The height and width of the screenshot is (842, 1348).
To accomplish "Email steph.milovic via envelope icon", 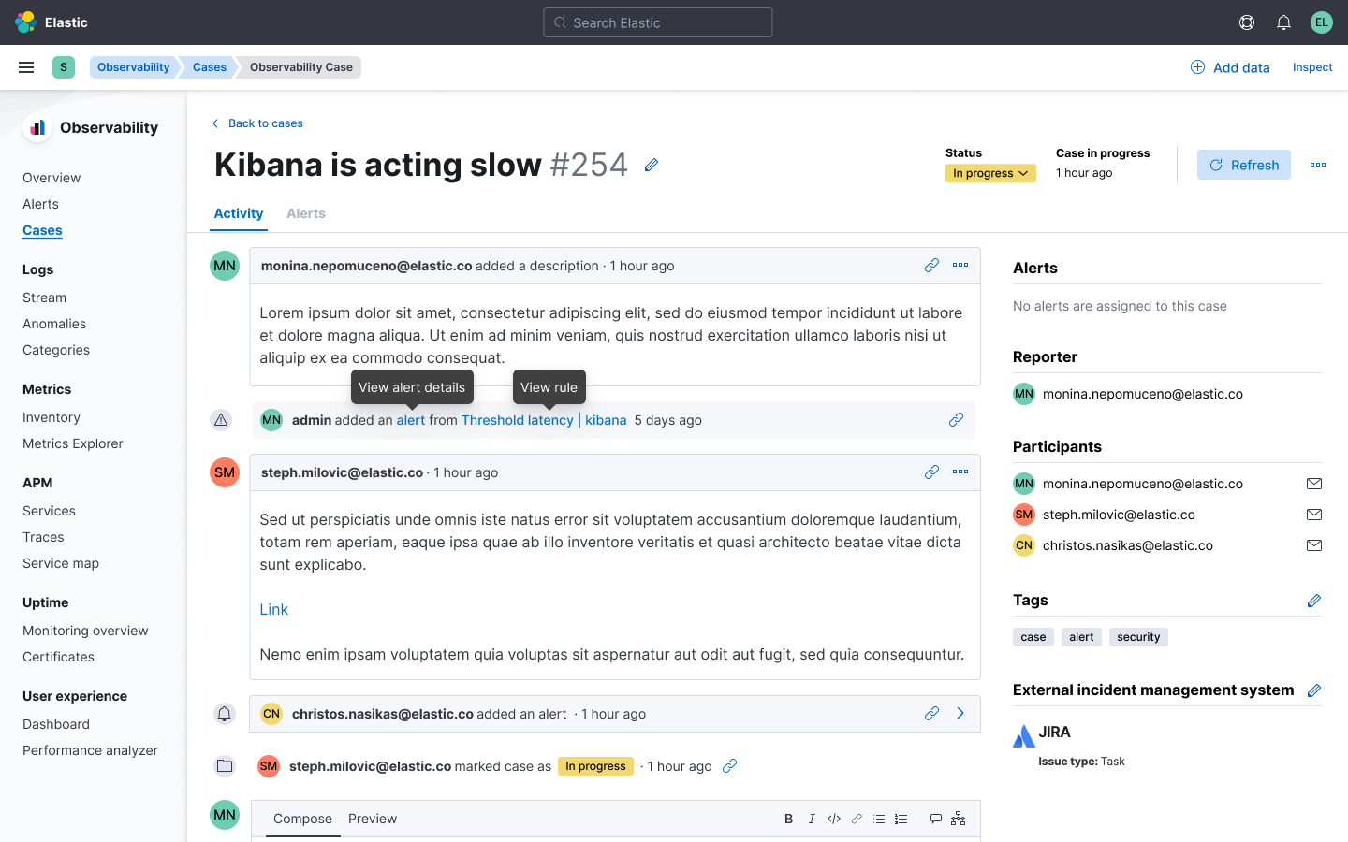I will (x=1314, y=515).
